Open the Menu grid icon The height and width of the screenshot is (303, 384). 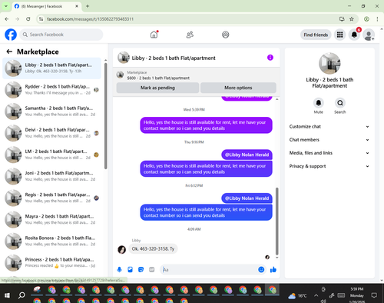[339, 35]
